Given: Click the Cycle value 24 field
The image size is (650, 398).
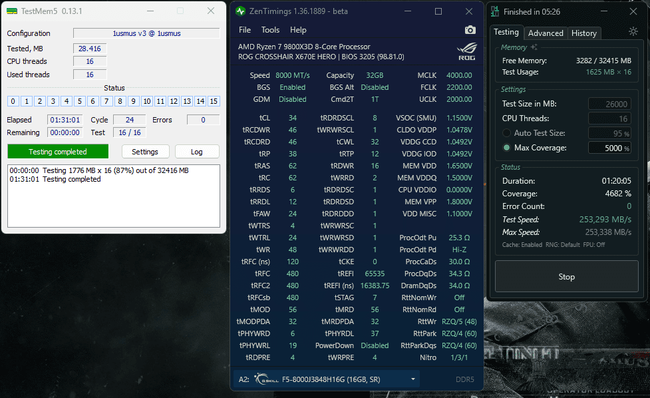Looking at the screenshot, I should (129, 120).
